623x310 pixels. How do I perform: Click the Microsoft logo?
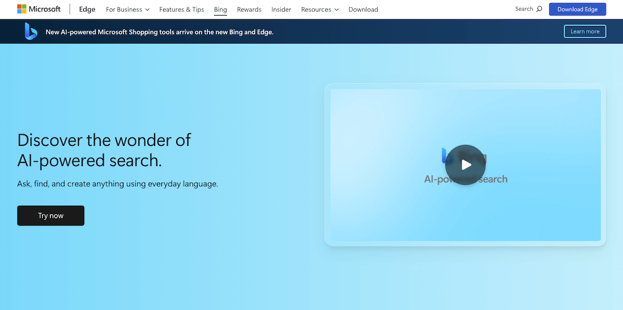[39, 9]
